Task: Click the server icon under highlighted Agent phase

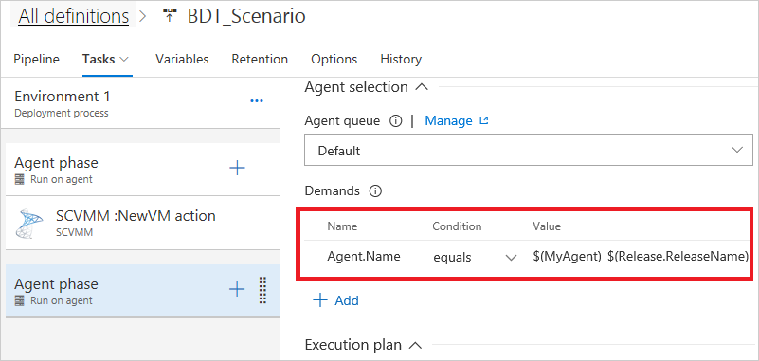Action: [19, 300]
